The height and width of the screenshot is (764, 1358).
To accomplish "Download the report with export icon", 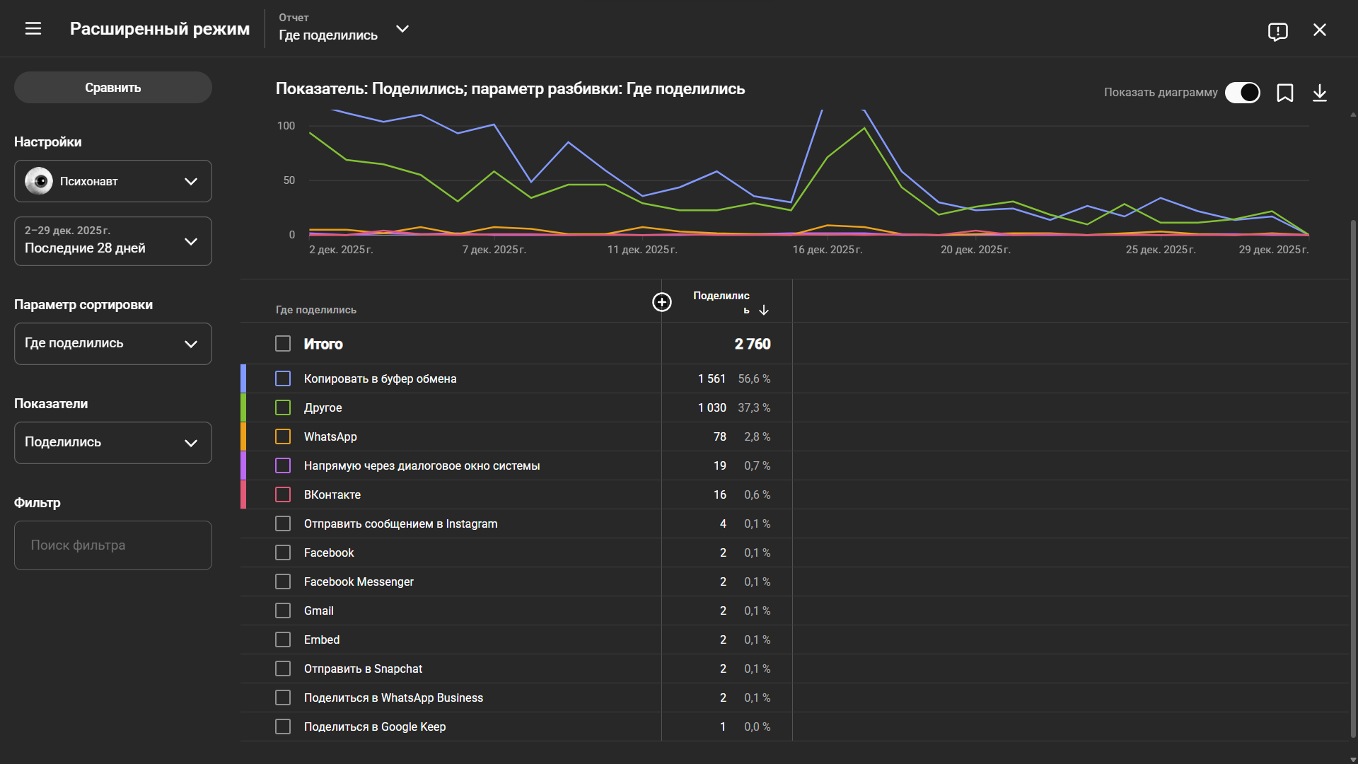I will point(1319,93).
